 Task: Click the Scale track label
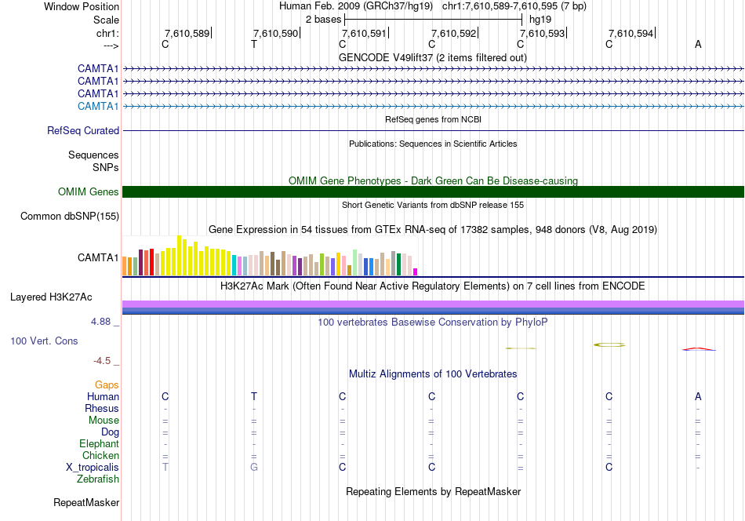pyautogui.click(x=106, y=20)
